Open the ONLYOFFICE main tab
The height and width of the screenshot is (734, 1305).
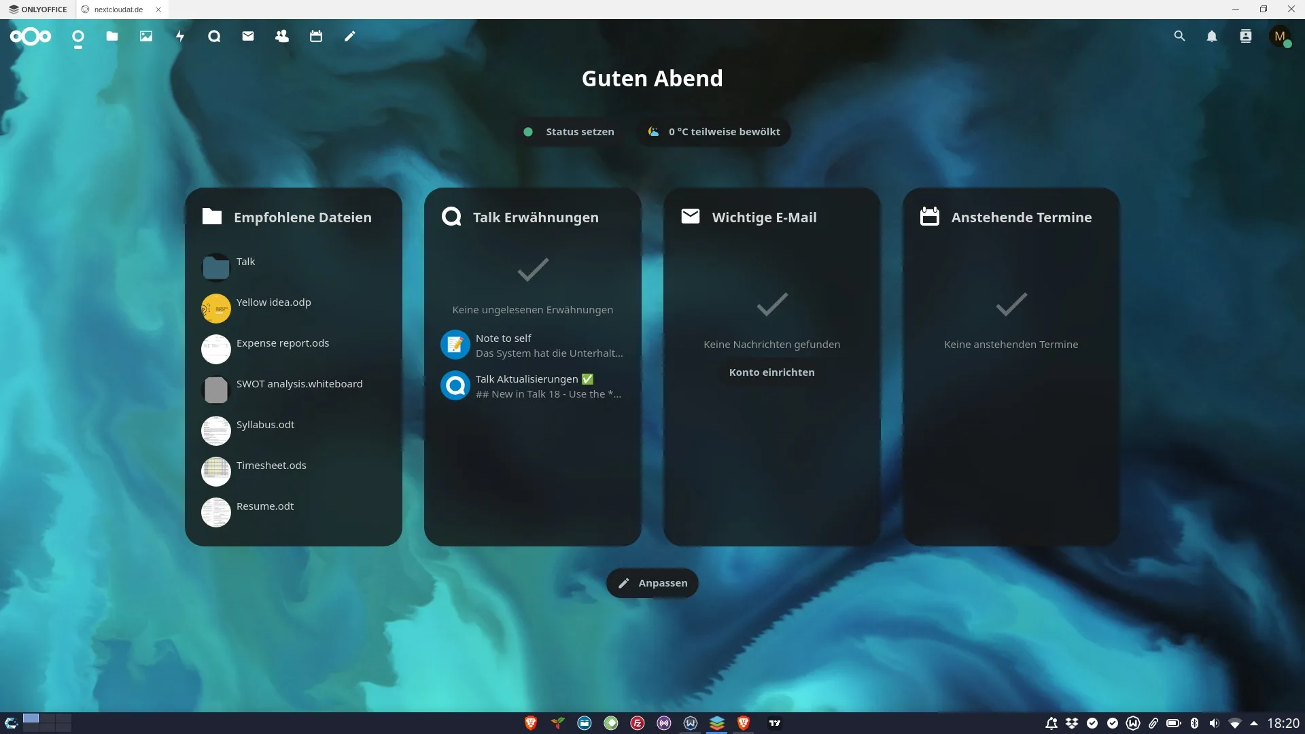pyautogui.click(x=38, y=10)
